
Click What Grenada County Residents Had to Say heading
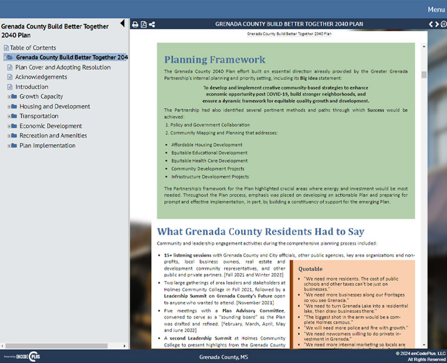coord(260,231)
